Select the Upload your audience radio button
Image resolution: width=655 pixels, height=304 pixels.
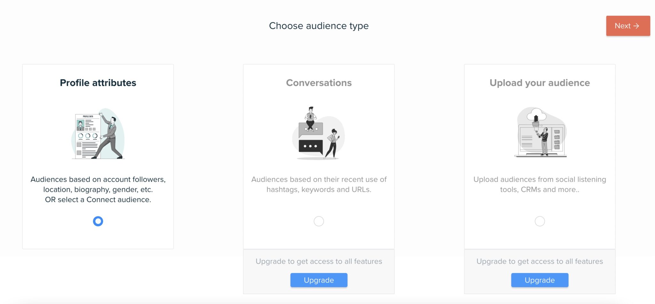tap(540, 221)
